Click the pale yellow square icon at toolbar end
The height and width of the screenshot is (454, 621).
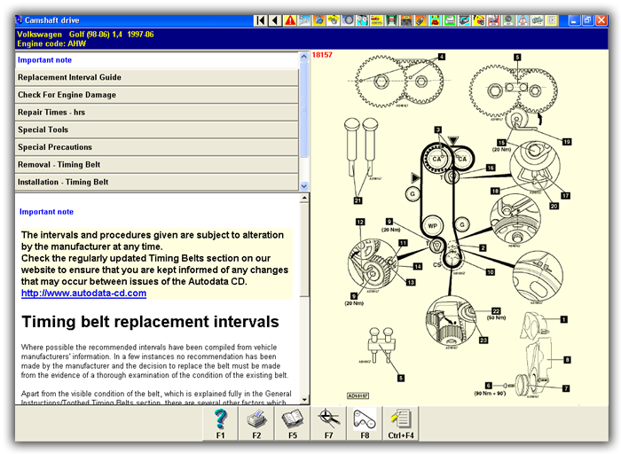point(551,20)
